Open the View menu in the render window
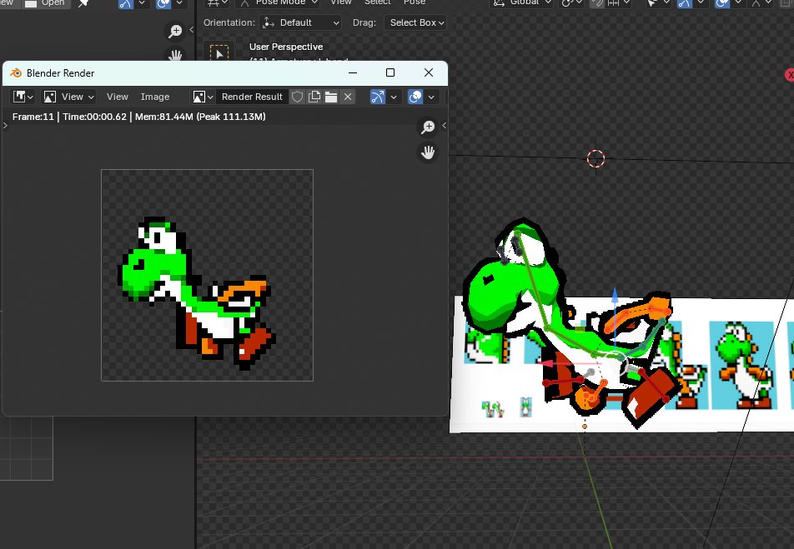Screen dimensions: 794x549 (117, 96)
